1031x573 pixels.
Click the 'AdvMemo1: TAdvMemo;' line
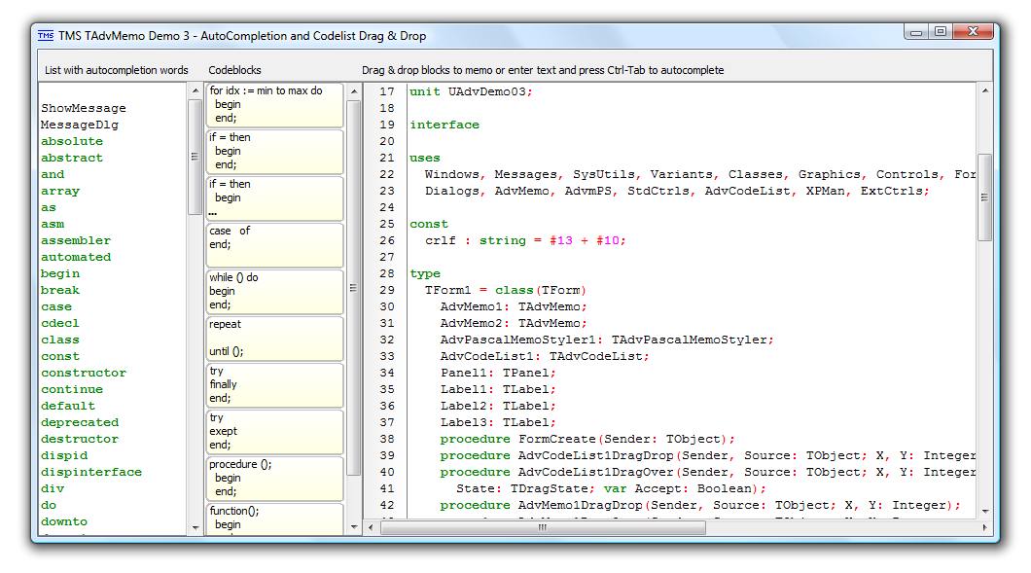click(x=514, y=306)
